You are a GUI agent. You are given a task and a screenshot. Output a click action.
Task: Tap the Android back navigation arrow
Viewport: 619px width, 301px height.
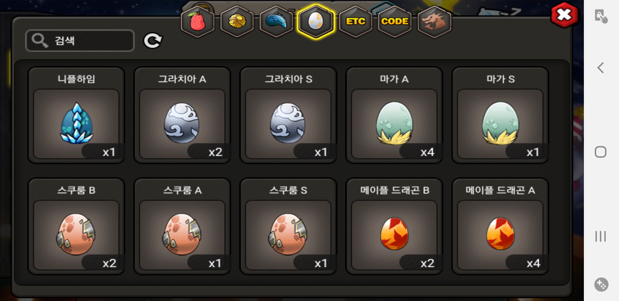coord(601,68)
